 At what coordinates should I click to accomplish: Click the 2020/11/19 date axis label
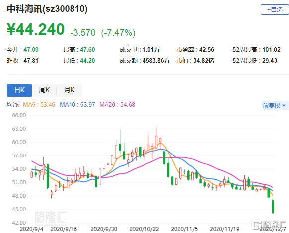click(224, 229)
